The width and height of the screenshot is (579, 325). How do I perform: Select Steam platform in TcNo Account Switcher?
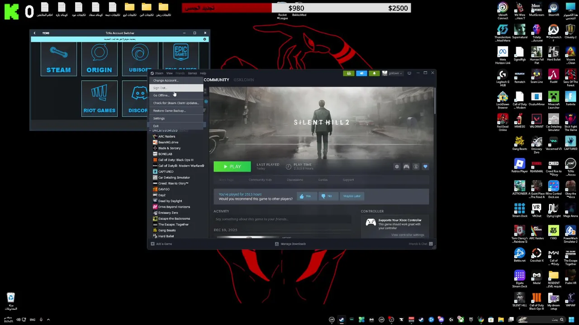(x=58, y=59)
